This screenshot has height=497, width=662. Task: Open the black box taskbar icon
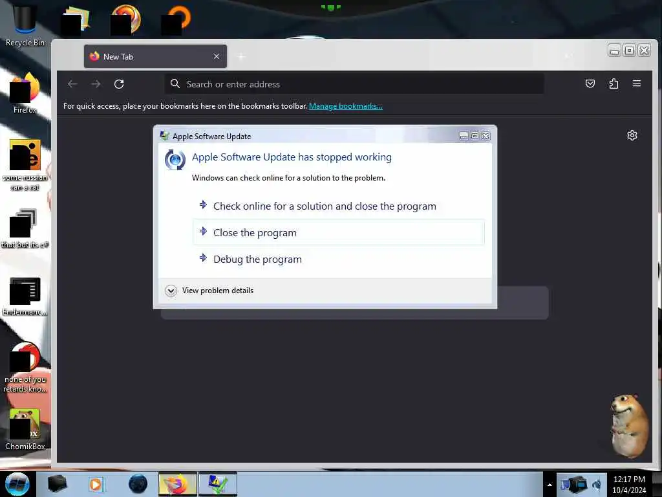[x=57, y=484]
